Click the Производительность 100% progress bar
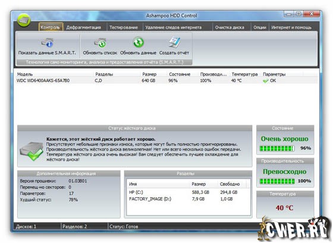 pos(277,181)
